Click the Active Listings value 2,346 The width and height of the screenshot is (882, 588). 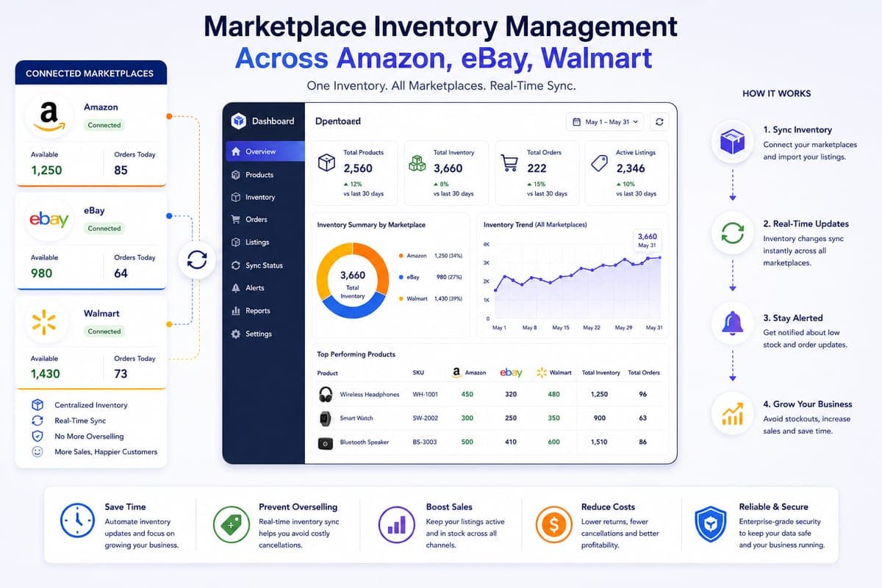[x=631, y=168]
